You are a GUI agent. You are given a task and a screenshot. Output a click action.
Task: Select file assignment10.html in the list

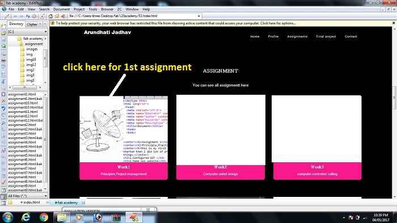coord(23,103)
